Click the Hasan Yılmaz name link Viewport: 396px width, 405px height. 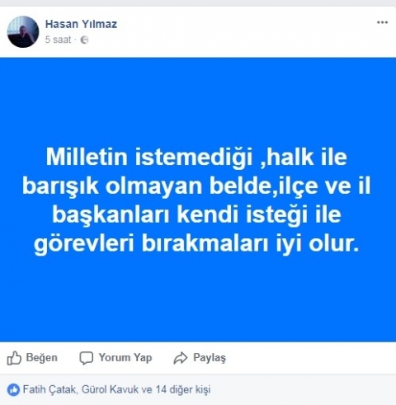81,24
